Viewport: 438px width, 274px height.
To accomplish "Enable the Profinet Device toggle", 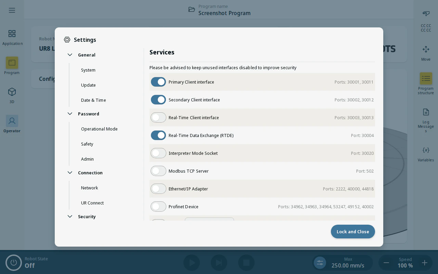I will [x=158, y=207].
